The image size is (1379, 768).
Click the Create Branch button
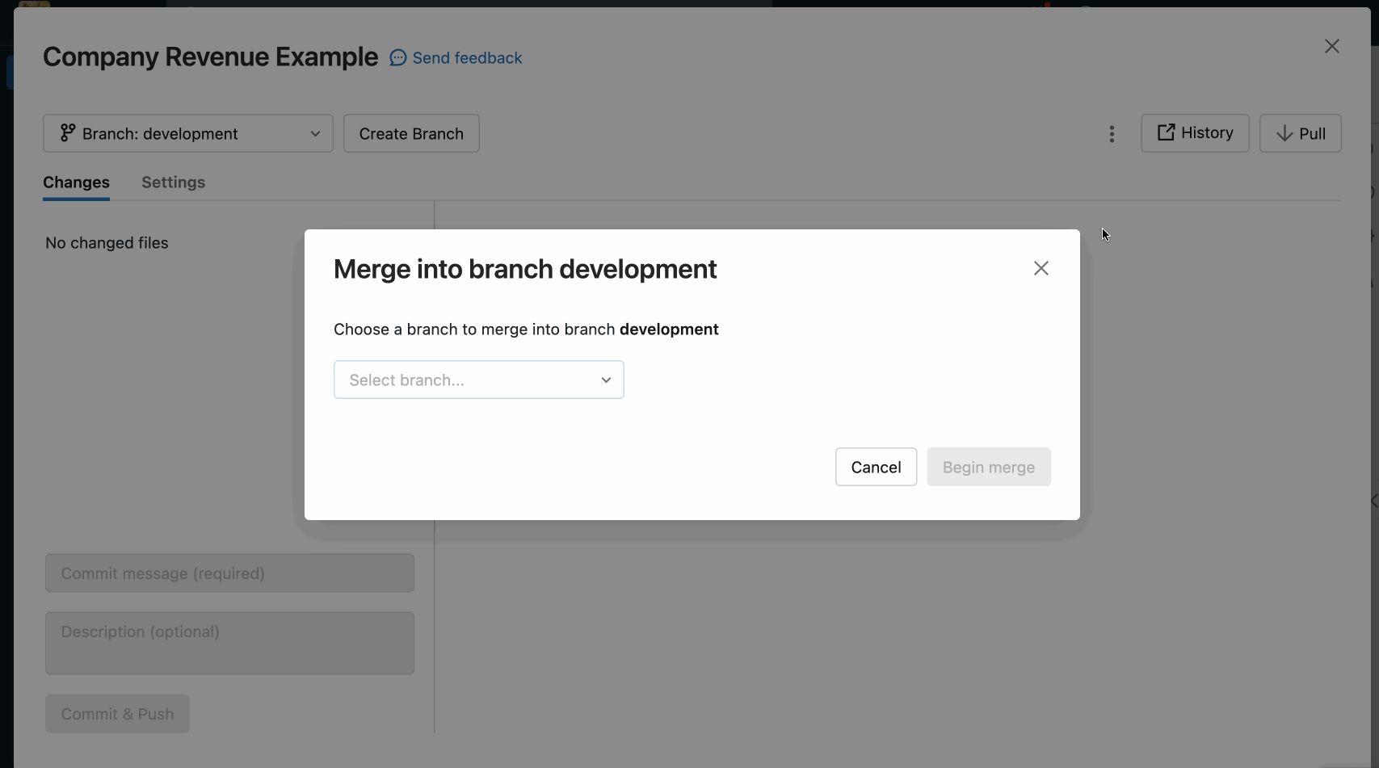click(x=411, y=133)
